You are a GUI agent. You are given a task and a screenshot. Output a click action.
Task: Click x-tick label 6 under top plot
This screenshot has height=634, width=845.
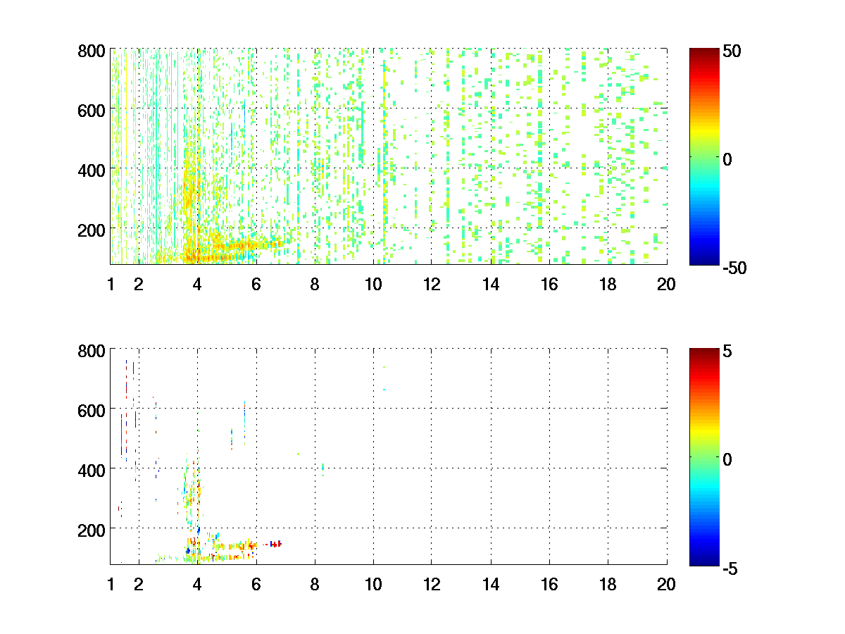(256, 285)
